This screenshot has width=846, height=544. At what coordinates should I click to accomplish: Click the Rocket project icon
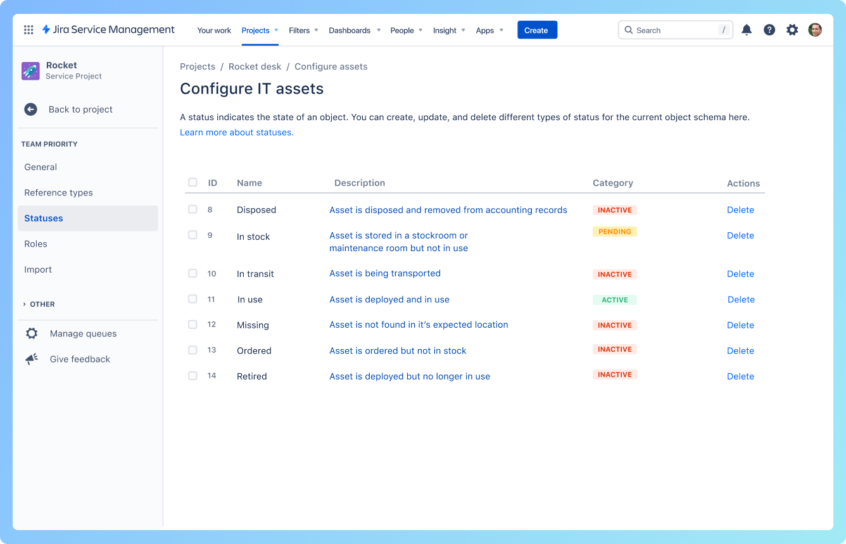coord(30,70)
